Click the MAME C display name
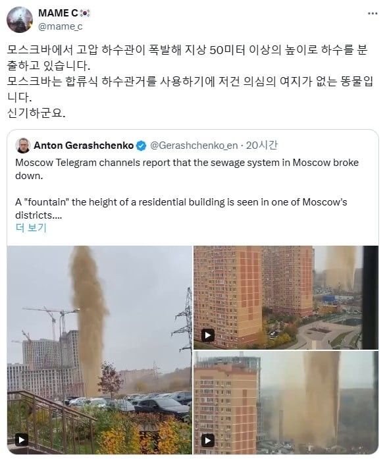This screenshot has height=459, width=387. pos(58,13)
